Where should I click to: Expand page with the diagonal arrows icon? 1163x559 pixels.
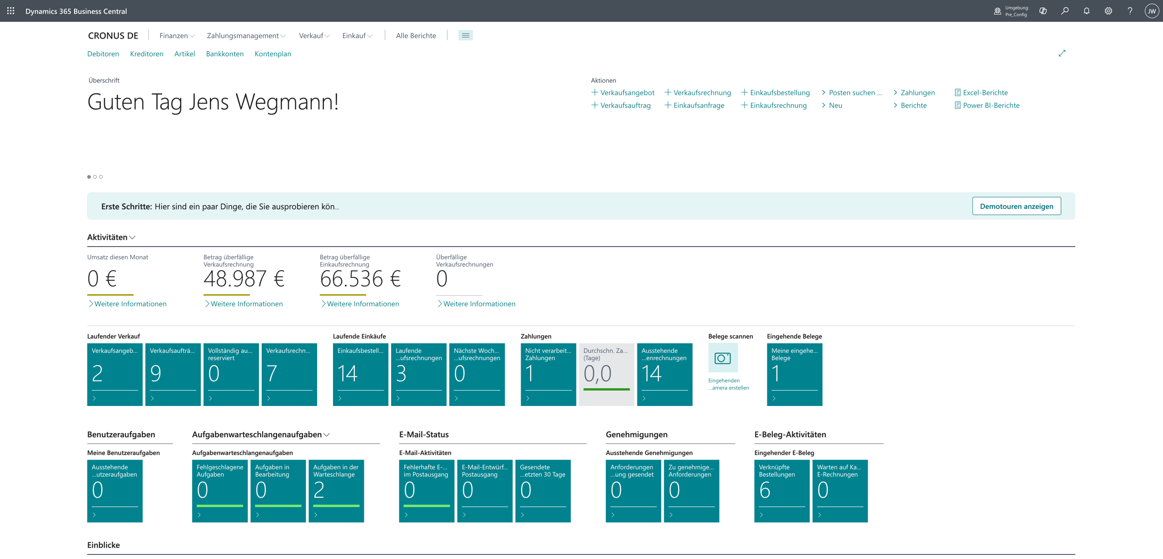1062,53
